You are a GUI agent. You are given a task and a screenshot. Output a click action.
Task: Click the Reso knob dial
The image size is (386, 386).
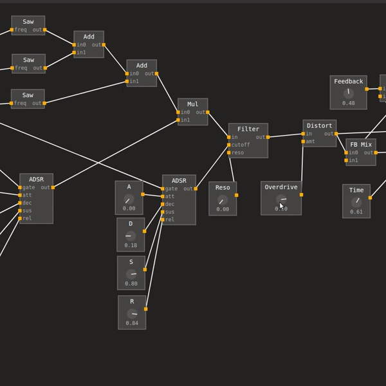[223, 200]
